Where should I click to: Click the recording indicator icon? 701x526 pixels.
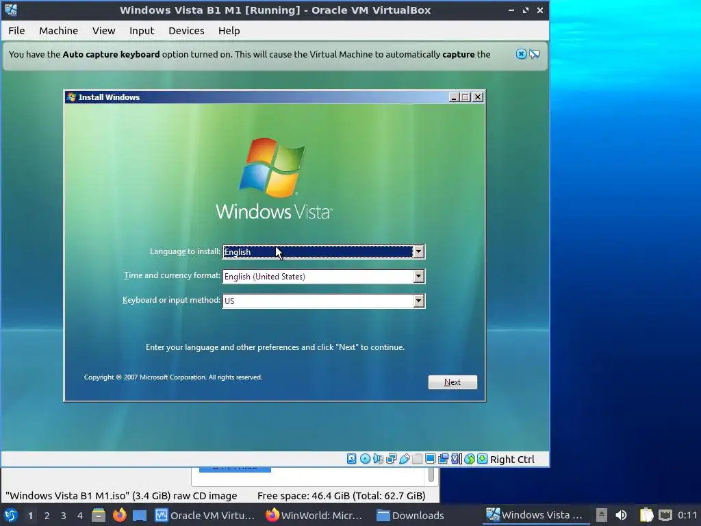[x=443, y=459]
